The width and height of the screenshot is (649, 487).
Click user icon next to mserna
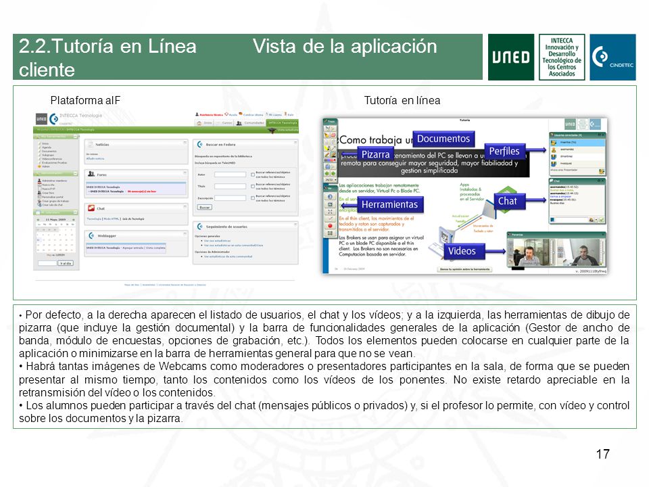(554, 143)
